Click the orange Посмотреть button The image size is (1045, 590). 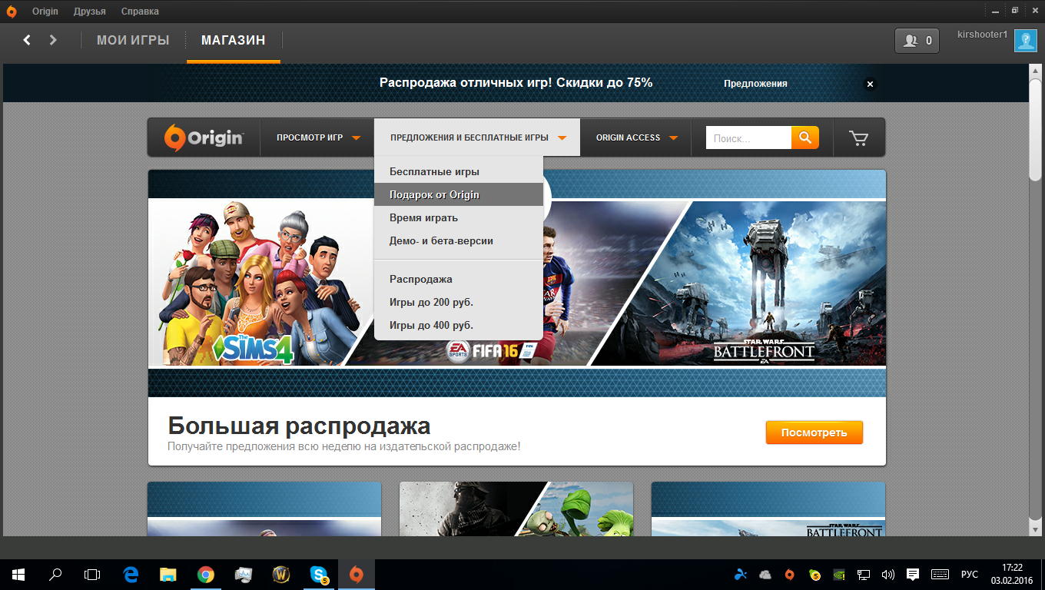pyautogui.click(x=814, y=433)
